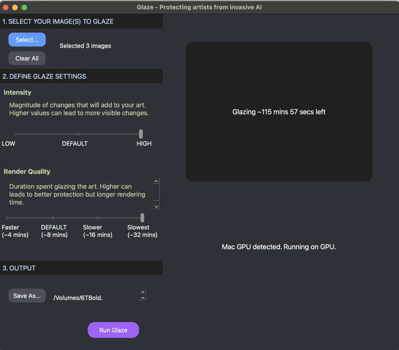Click the HIGH intensity label
Viewport: 399px width, 350px height.
point(144,144)
